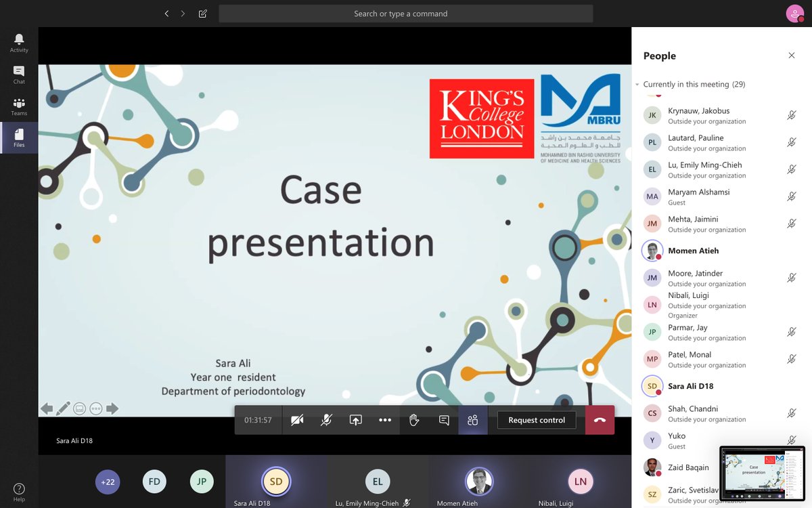Click muted mic icon for Moore, Jatinder
Image resolution: width=812 pixels, height=508 pixels.
(791, 278)
